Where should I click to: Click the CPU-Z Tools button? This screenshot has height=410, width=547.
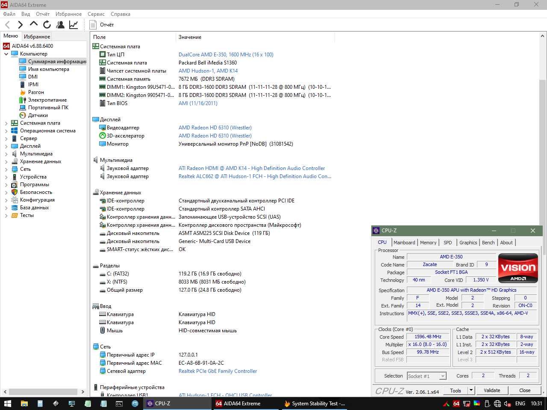click(456, 390)
